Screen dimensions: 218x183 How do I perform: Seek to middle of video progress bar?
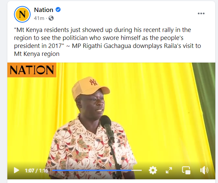97,170
